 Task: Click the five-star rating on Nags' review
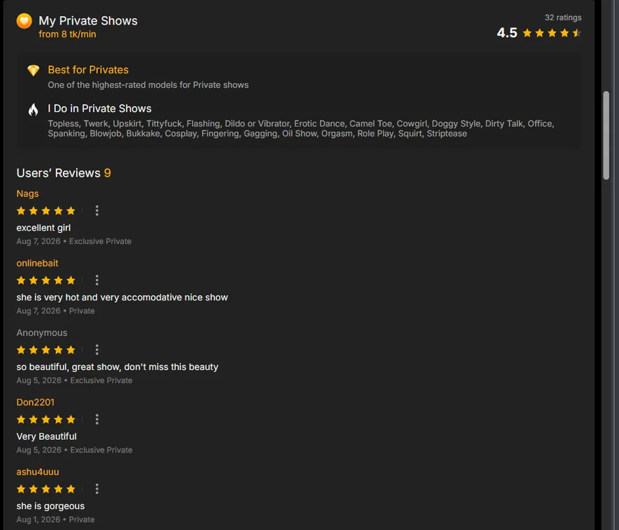[46, 210]
